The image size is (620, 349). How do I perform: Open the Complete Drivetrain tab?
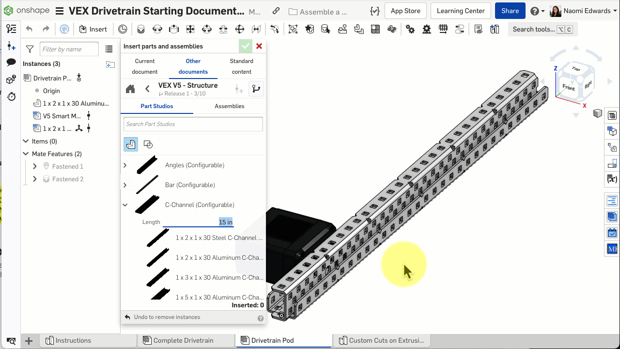click(x=183, y=340)
